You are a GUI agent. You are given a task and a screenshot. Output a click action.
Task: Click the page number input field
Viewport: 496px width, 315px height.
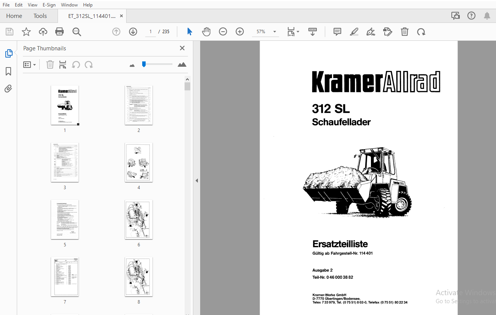click(150, 32)
